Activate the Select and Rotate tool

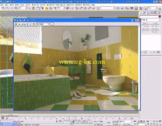click(51, 8)
